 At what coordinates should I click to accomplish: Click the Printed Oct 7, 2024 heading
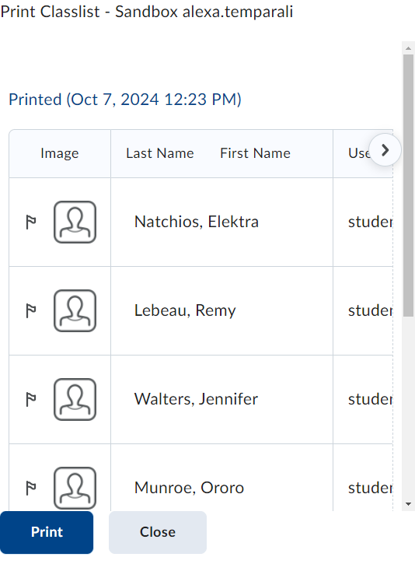tap(125, 100)
